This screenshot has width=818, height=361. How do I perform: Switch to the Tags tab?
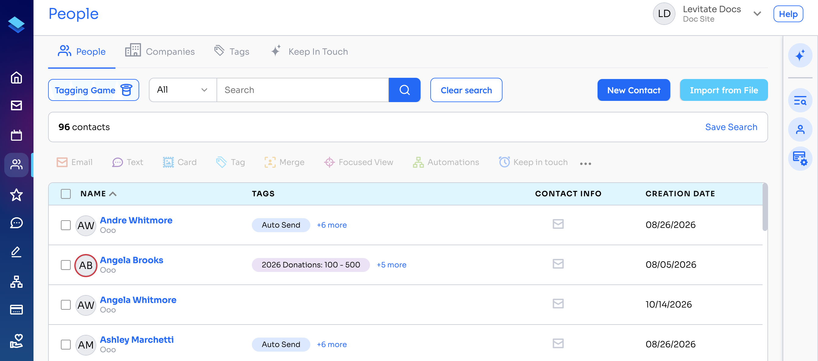pos(231,51)
